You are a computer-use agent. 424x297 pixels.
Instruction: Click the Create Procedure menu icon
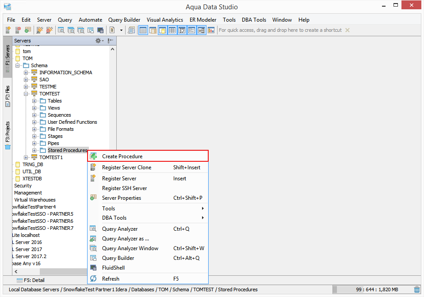pyautogui.click(x=94, y=156)
